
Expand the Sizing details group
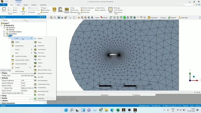tap(1, 95)
